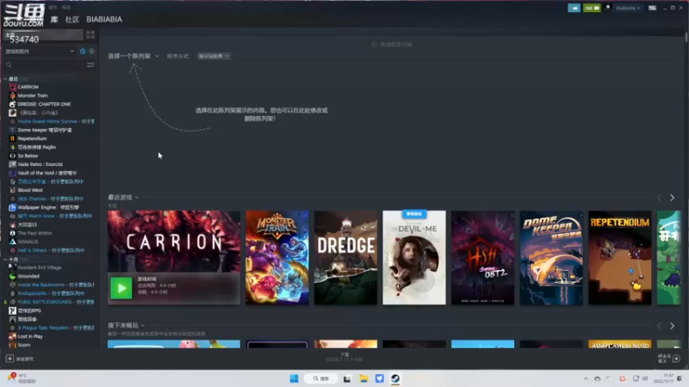This screenshot has width=689, height=387.
Task: Open the 游戏和软件 category dropdown
Action: coord(40,52)
